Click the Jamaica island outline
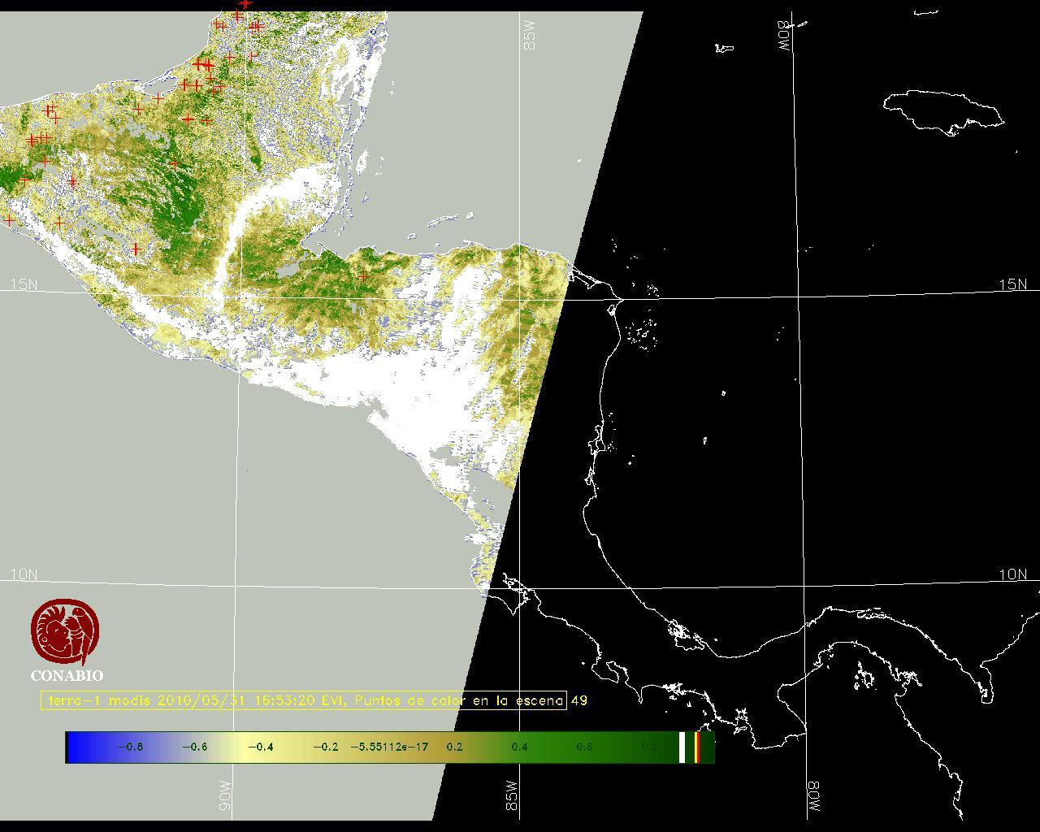Image resolution: width=1040 pixels, height=832 pixels. (x=942, y=110)
